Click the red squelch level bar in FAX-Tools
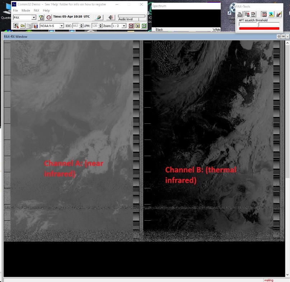The width and height of the screenshot is (290, 282). pyautogui.click(x=259, y=28)
